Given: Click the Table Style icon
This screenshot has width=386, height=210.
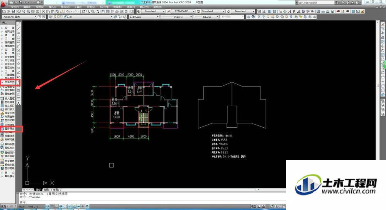Looking at the screenshot, I should [198, 12].
